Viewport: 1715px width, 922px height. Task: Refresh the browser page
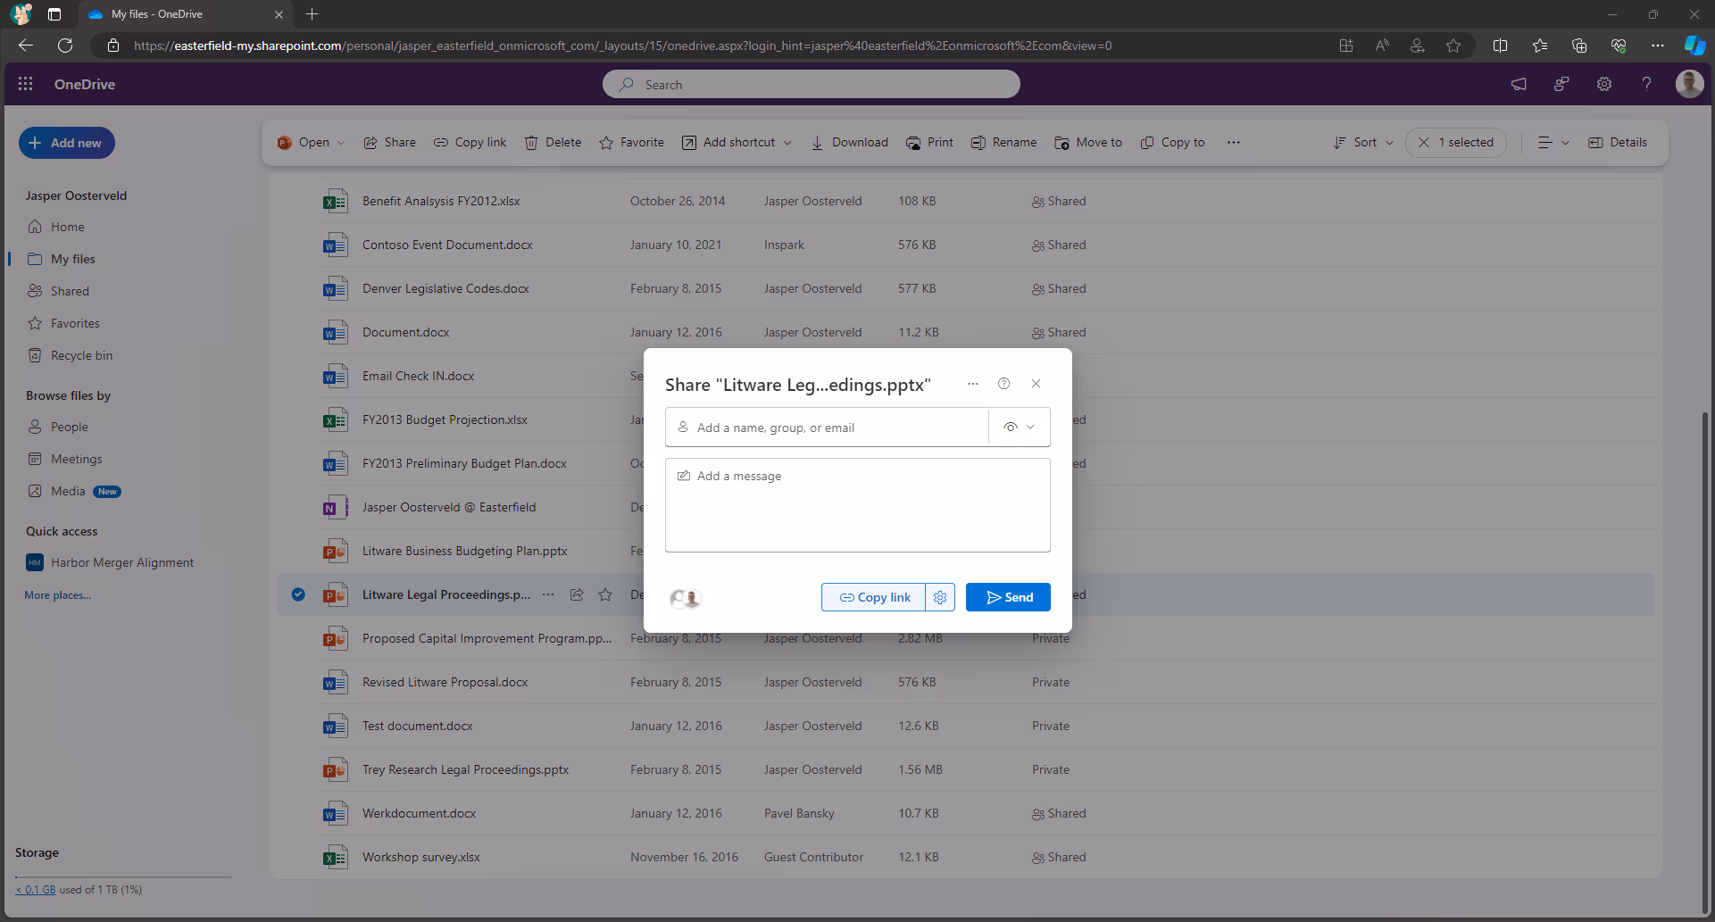point(65,46)
